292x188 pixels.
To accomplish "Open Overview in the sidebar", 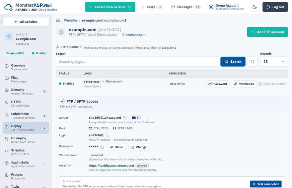I will pyautogui.click(x=26, y=67).
